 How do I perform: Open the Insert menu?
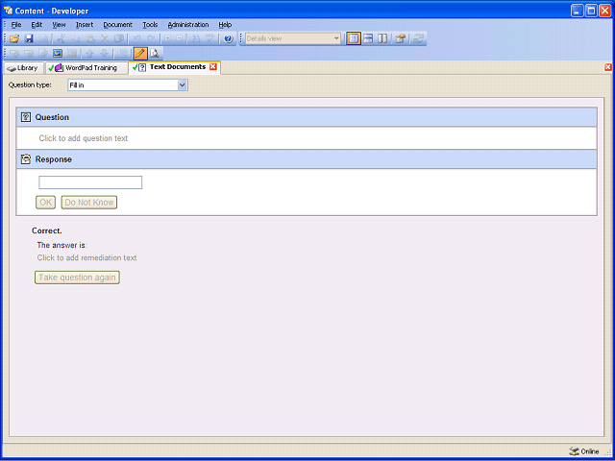click(85, 25)
